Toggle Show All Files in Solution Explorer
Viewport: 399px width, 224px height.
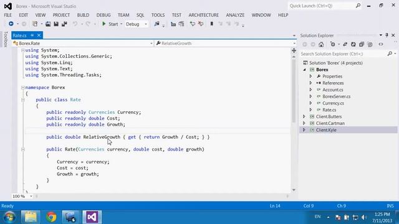[370, 44]
